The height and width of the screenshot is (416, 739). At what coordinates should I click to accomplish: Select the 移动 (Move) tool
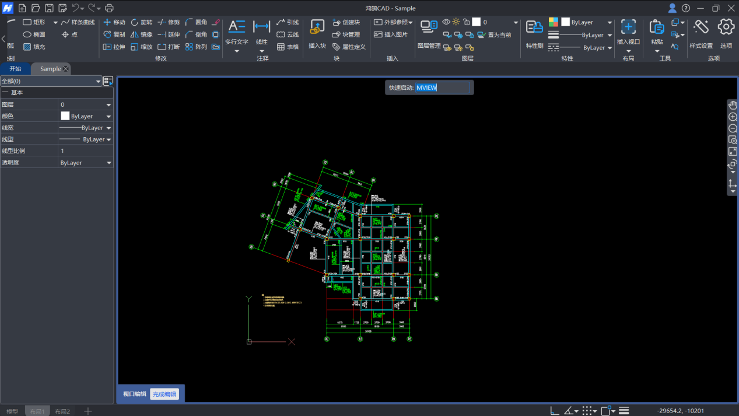[114, 22]
